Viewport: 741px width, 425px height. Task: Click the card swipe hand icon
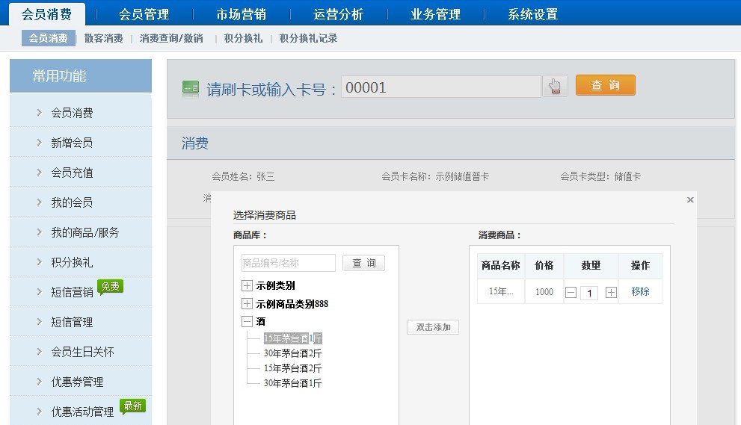tap(555, 87)
